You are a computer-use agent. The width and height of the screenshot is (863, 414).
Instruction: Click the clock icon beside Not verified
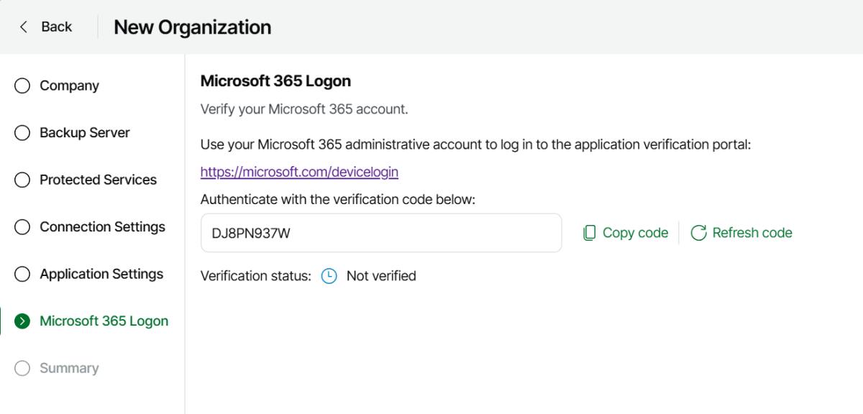(x=329, y=276)
